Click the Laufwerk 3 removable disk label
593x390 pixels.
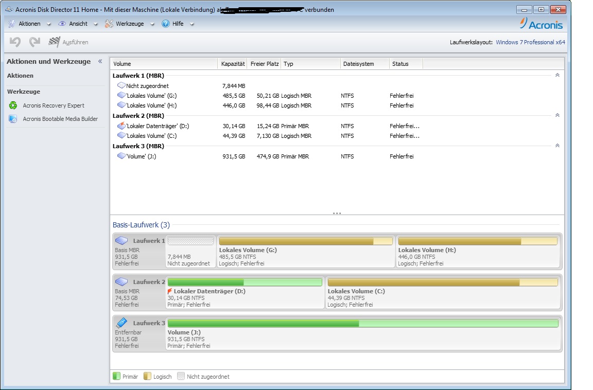point(149,323)
